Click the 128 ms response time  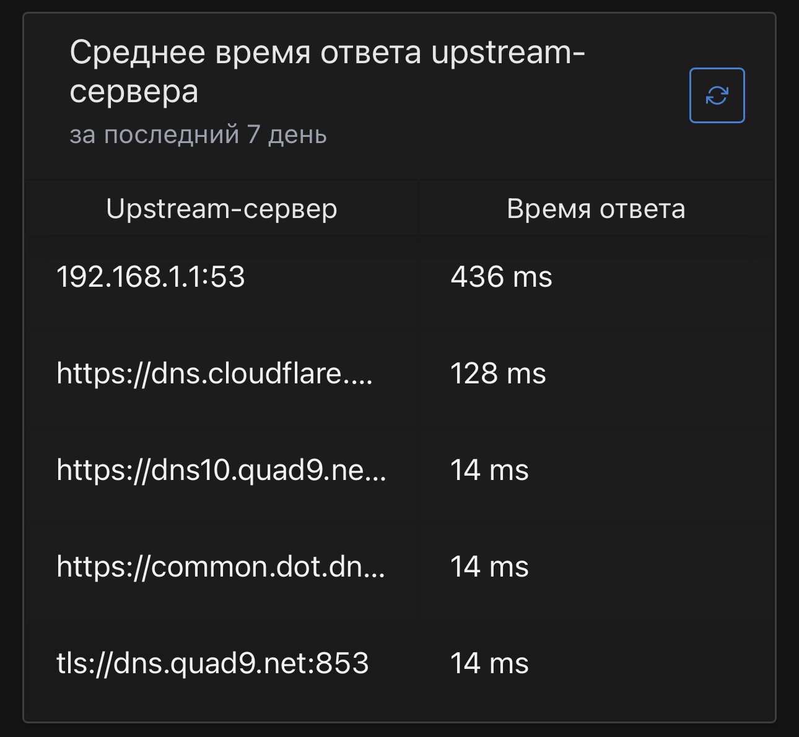[498, 373]
